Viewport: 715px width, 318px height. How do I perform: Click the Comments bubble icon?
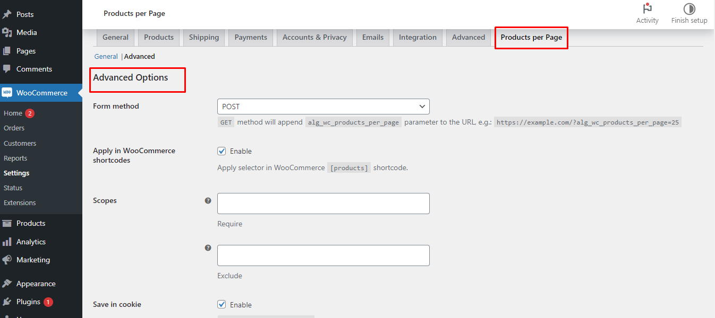7,69
